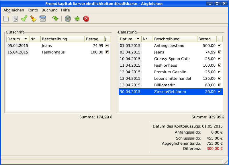Open the Buchung menu
Image resolution: width=229 pixels, height=165 pixels.
click(x=50, y=10)
